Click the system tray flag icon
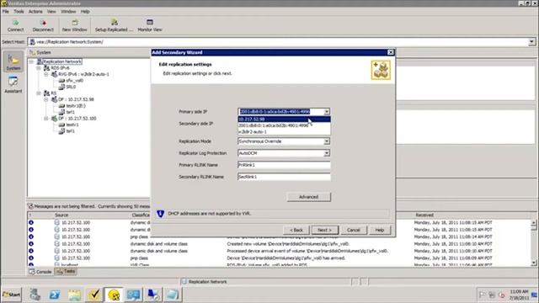 tap(482, 295)
